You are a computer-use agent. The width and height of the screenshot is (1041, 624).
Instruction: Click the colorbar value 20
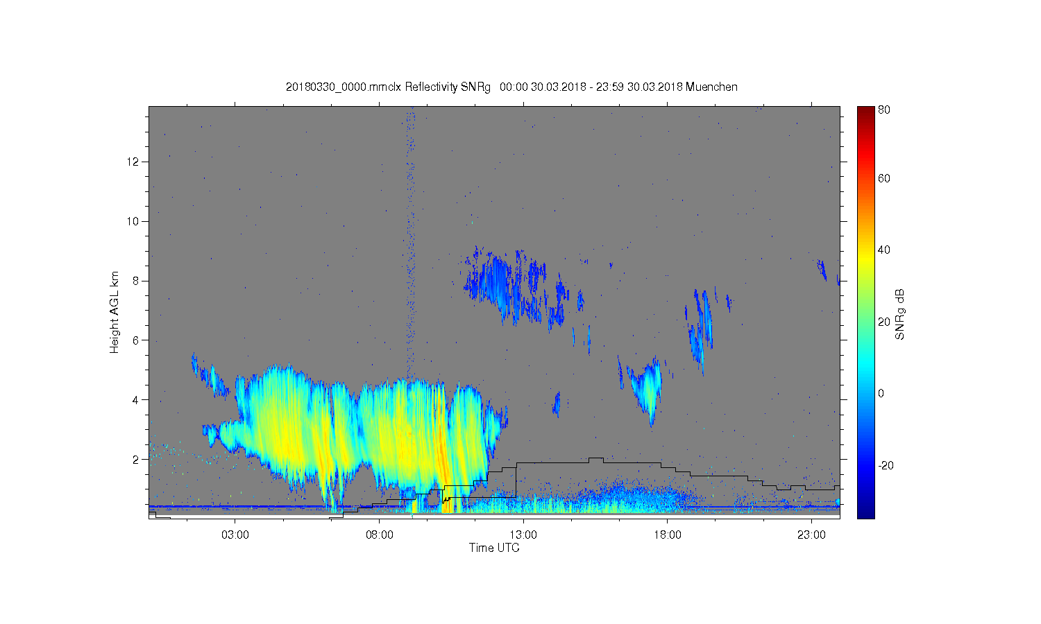coord(883,322)
